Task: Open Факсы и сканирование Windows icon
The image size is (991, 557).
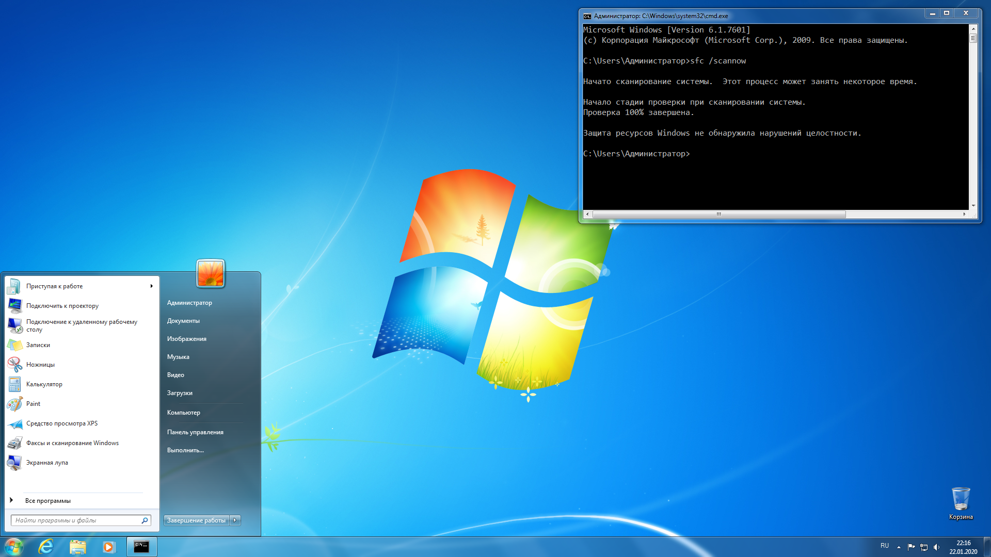Action: 14,443
